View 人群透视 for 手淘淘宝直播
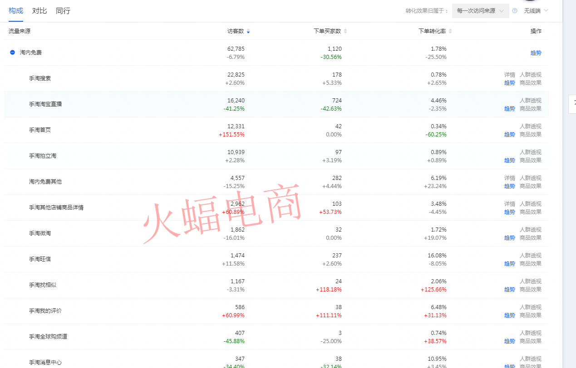The image size is (576, 368). 530,101
